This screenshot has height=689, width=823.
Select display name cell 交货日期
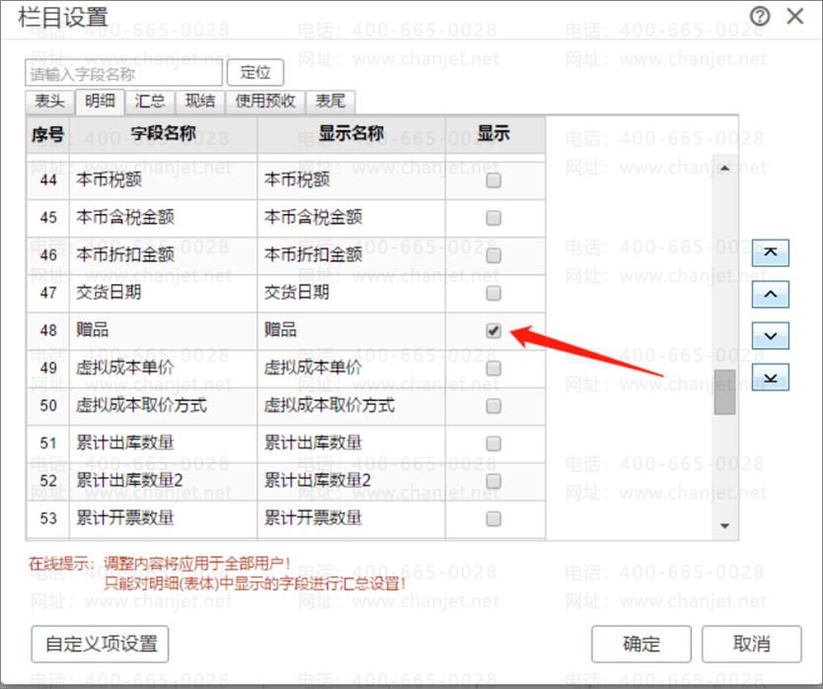pyautogui.click(x=351, y=293)
